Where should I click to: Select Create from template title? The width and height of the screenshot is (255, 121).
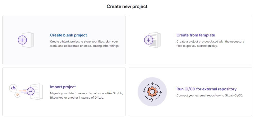pos(195,35)
